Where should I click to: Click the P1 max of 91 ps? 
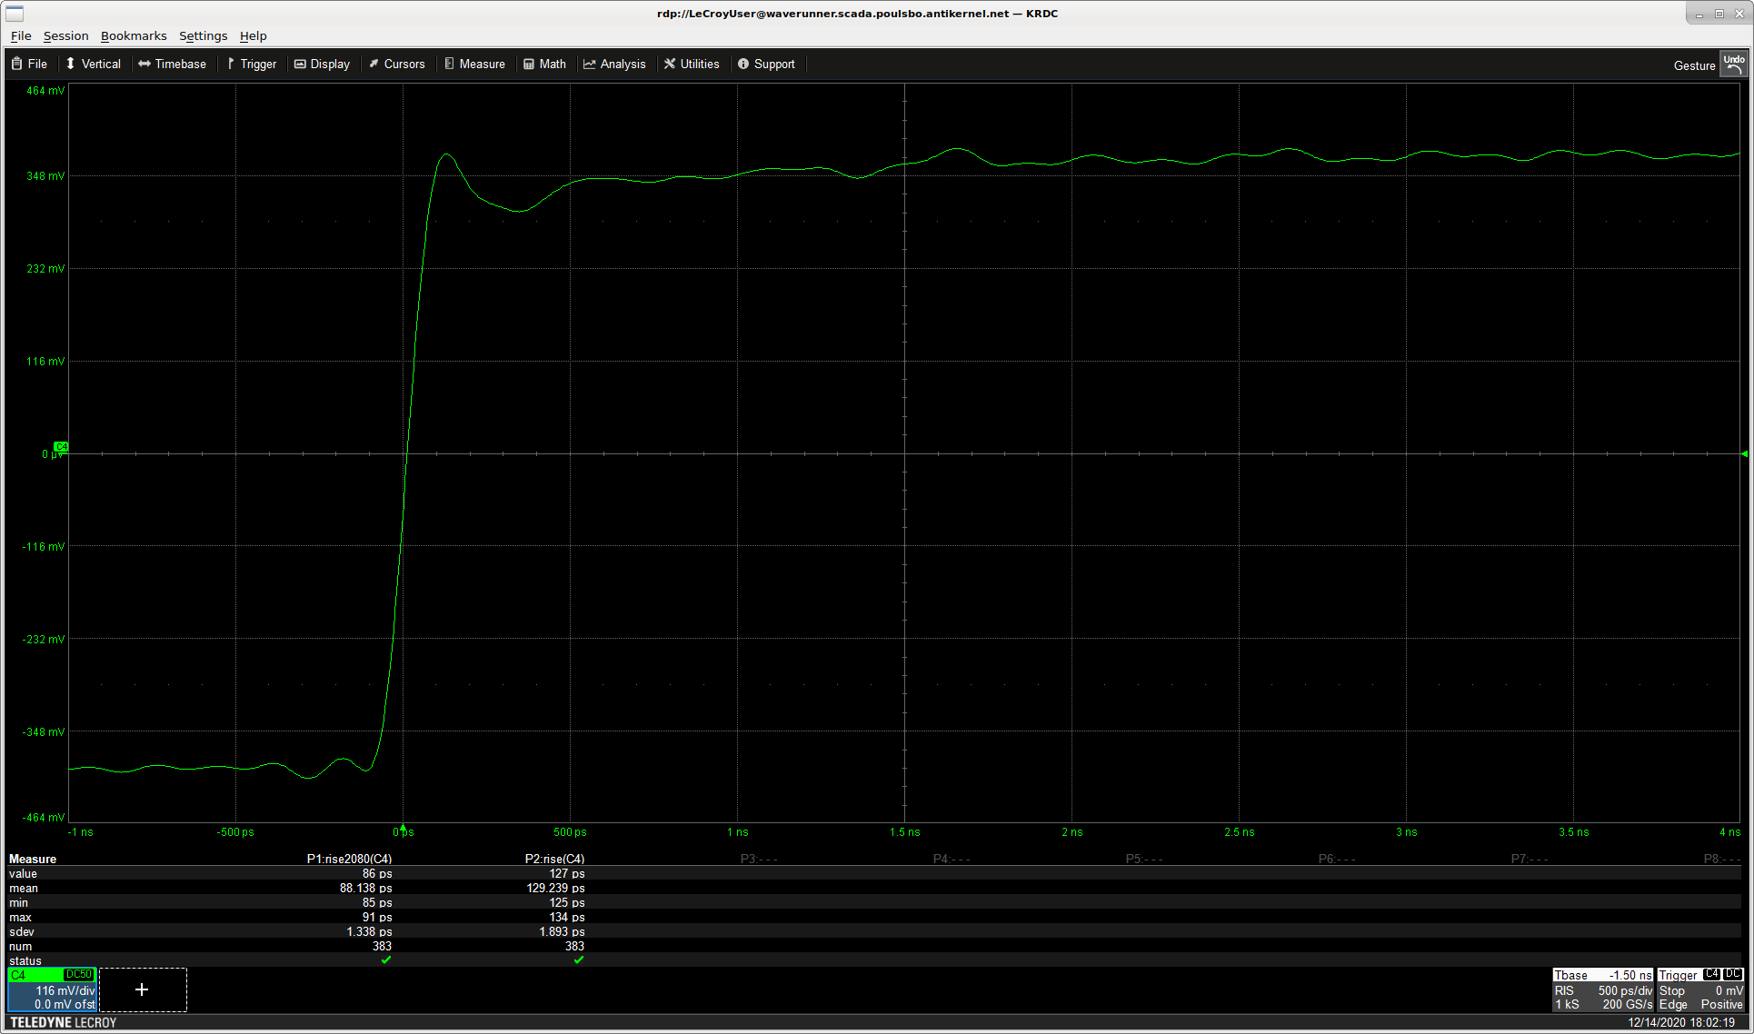click(x=377, y=917)
